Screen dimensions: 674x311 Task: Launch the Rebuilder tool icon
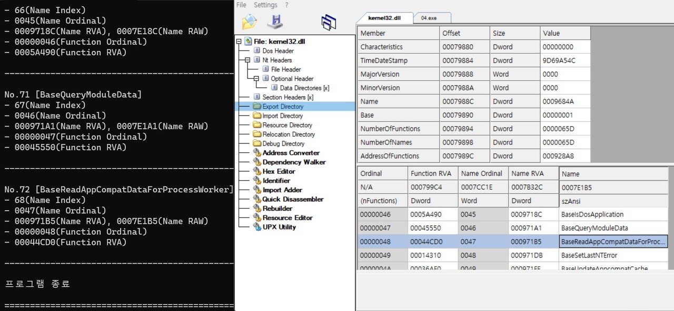(x=257, y=208)
